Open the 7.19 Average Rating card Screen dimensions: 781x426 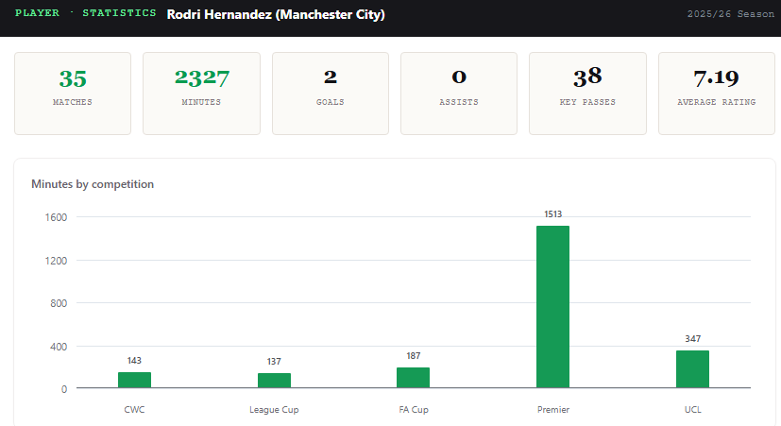click(717, 94)
